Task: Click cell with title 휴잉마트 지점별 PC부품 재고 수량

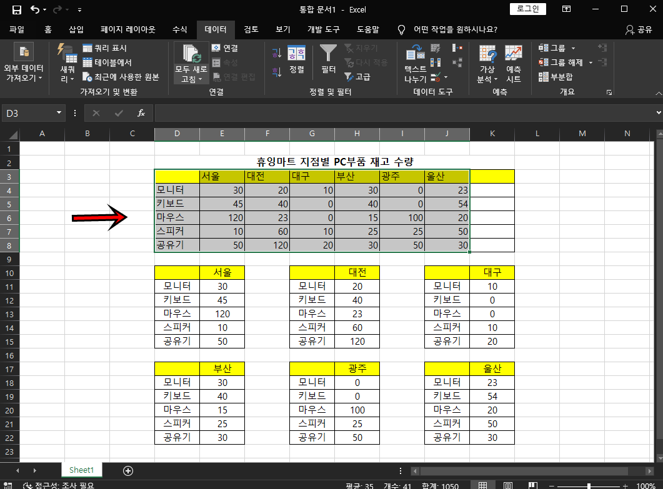Action: (334, 162)
